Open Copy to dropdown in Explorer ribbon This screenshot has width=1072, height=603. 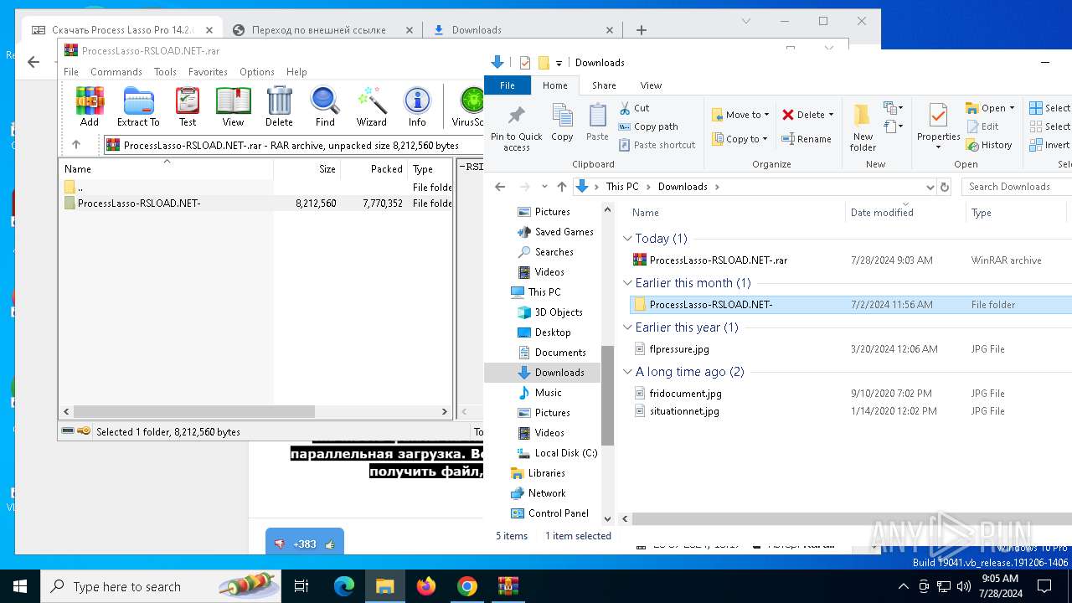(738, 139)
